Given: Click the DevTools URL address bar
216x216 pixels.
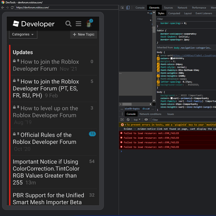Looking at the screenshot, I should (x=67, y=7).
